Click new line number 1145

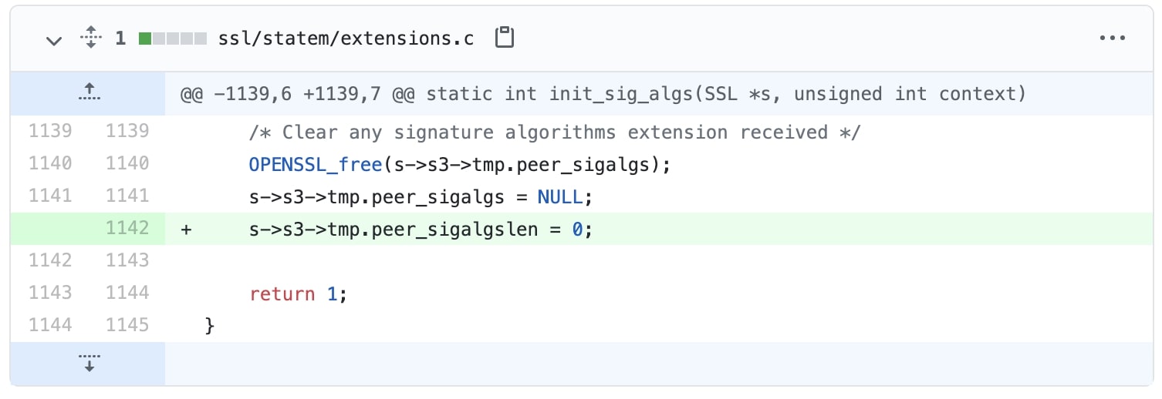(x=127, y=325)
